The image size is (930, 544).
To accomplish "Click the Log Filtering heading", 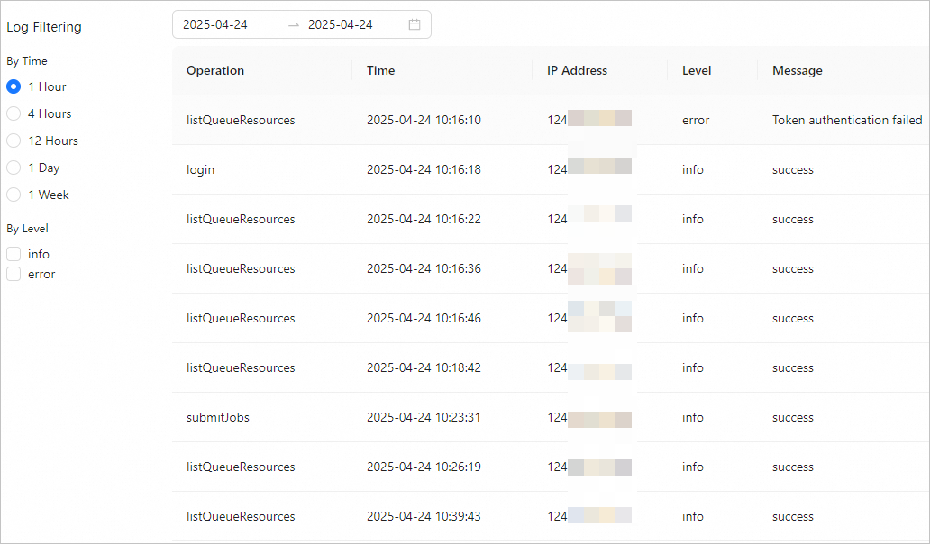I will click(44, 27).
